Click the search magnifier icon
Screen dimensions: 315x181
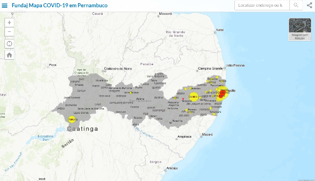click(x=296, y=5)
